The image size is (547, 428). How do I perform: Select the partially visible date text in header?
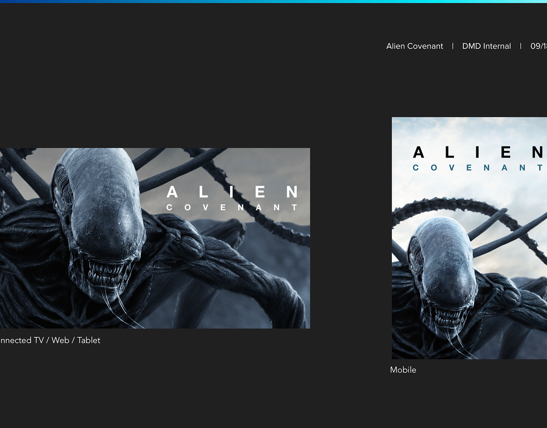tap(539, 46)
